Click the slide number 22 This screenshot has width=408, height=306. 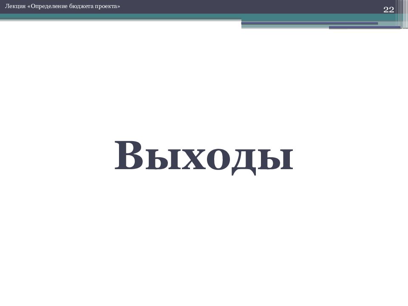tap(388, 10)
